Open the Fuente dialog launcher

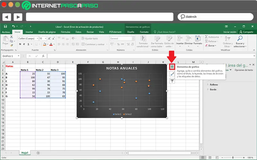[x=55, y=50]
